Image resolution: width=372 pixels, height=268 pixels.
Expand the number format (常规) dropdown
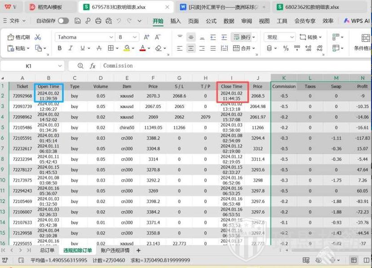(291, 37)
